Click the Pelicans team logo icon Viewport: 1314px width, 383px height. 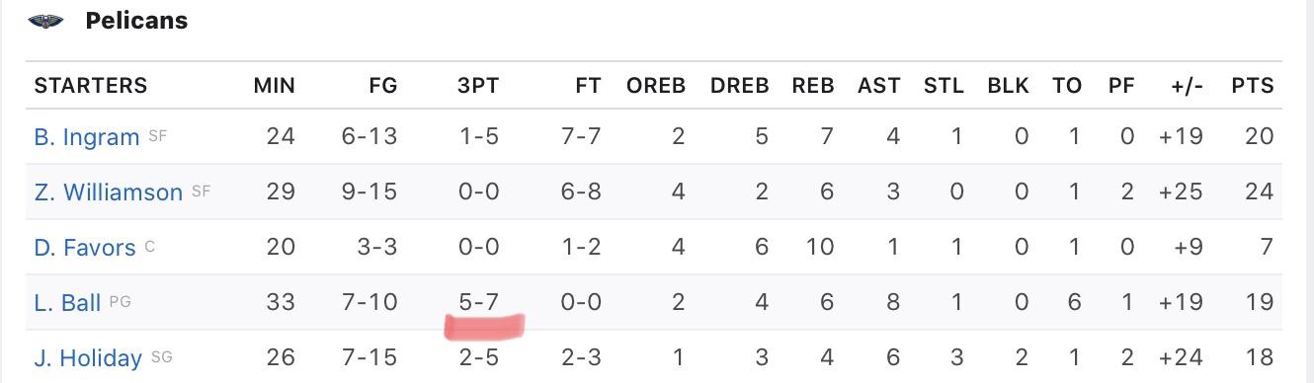tap(46, 21)
